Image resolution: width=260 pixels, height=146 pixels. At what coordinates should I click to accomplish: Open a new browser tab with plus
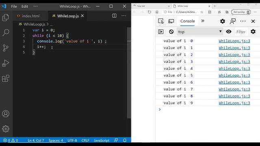[x=215, y=6]
